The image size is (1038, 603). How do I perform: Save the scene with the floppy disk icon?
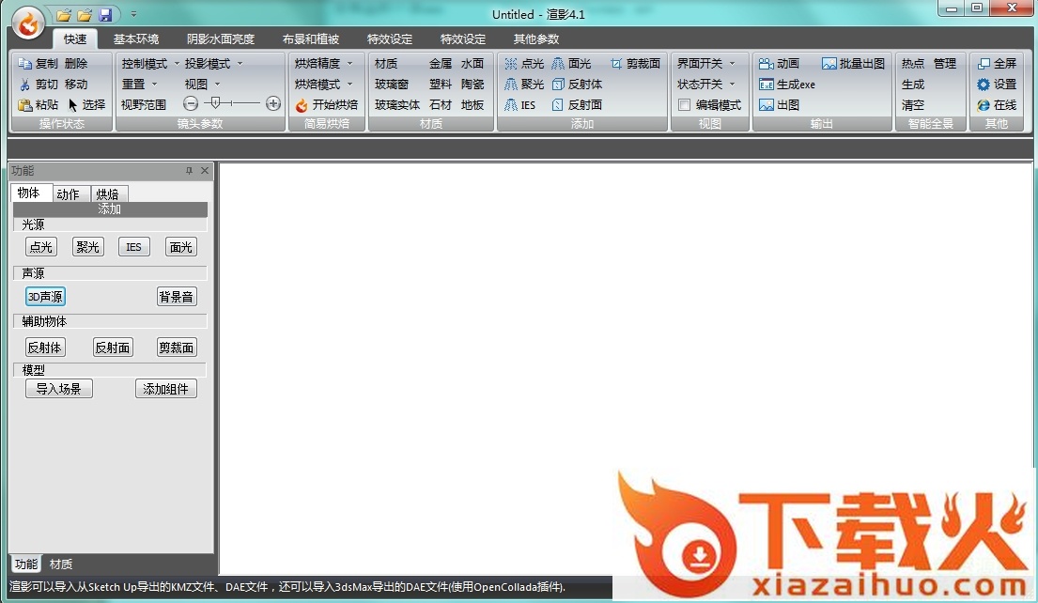pos(104,15)
